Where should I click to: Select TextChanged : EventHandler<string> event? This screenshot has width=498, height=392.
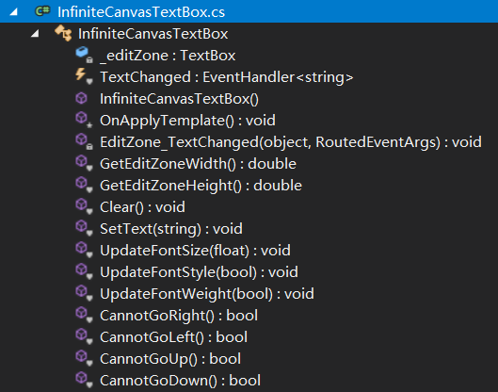227,77
